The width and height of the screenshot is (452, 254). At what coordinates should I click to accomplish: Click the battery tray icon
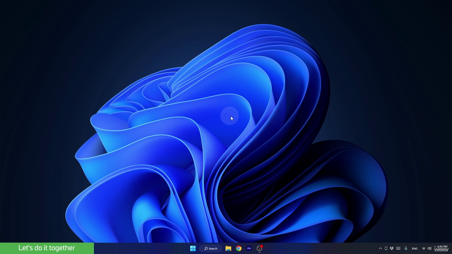386,248
